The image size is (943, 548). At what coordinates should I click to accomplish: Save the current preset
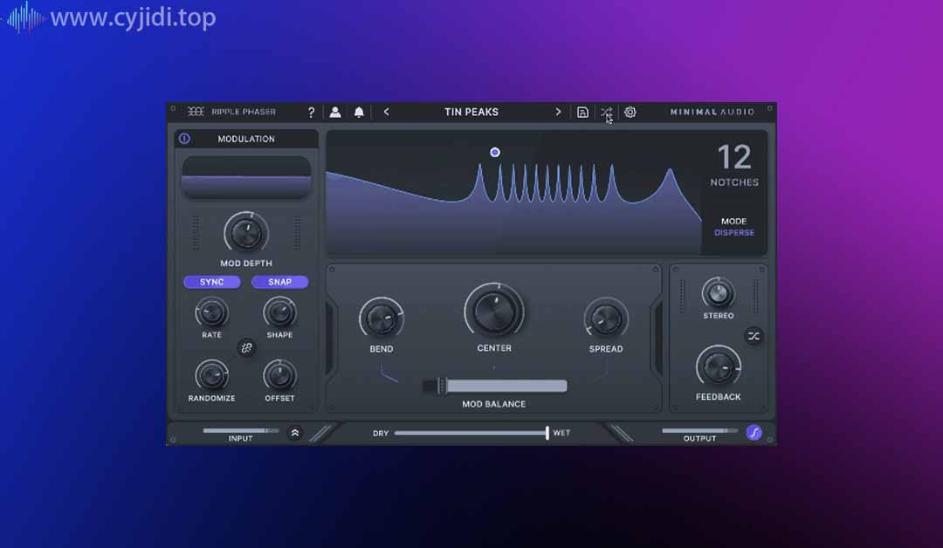[x=582, y=112]
